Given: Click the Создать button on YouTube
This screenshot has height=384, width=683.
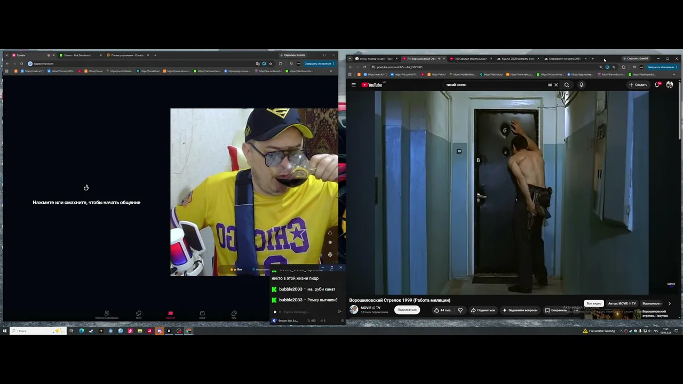Looking at the screenshot, I should point(638,85).
